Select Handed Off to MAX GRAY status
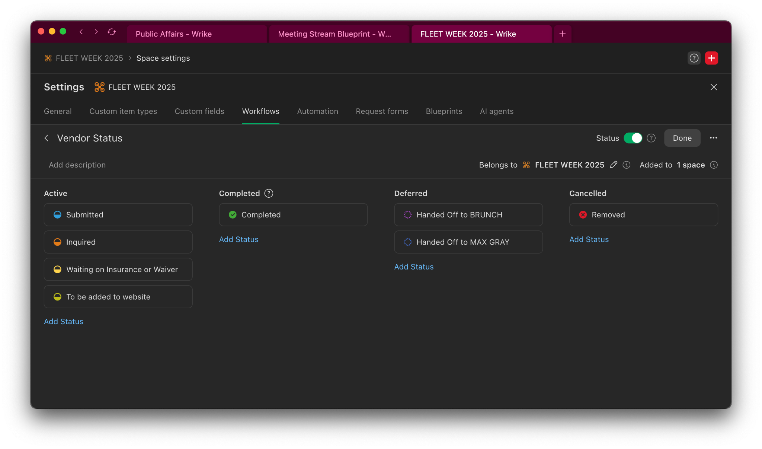762x449 pixels. click(x=468, y=242)
